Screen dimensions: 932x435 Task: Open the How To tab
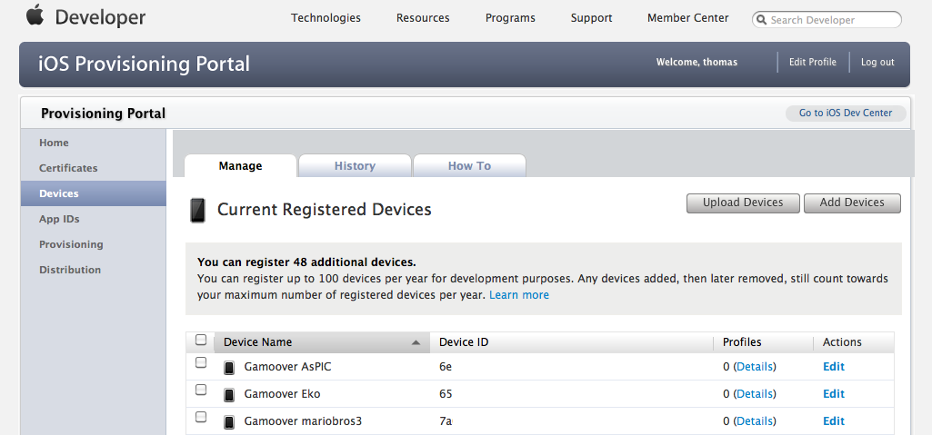point(469,165)
